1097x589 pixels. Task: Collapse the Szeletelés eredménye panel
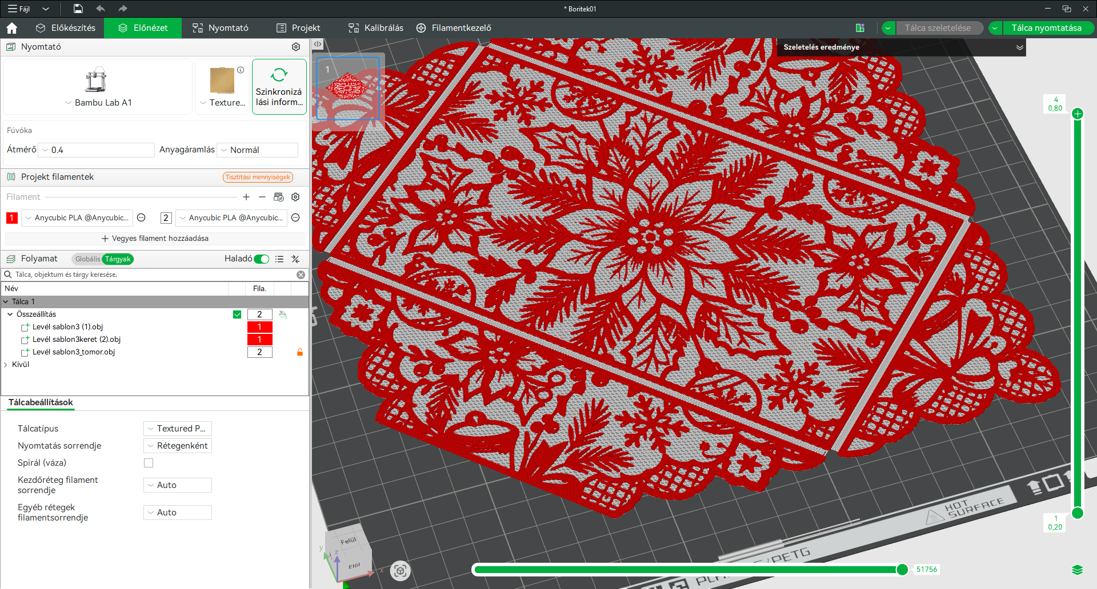coord(1019,47)
